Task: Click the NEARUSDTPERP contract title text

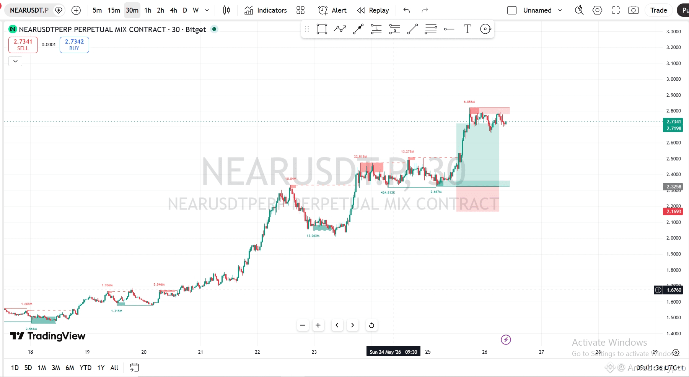Action: [x=112, y=29]
